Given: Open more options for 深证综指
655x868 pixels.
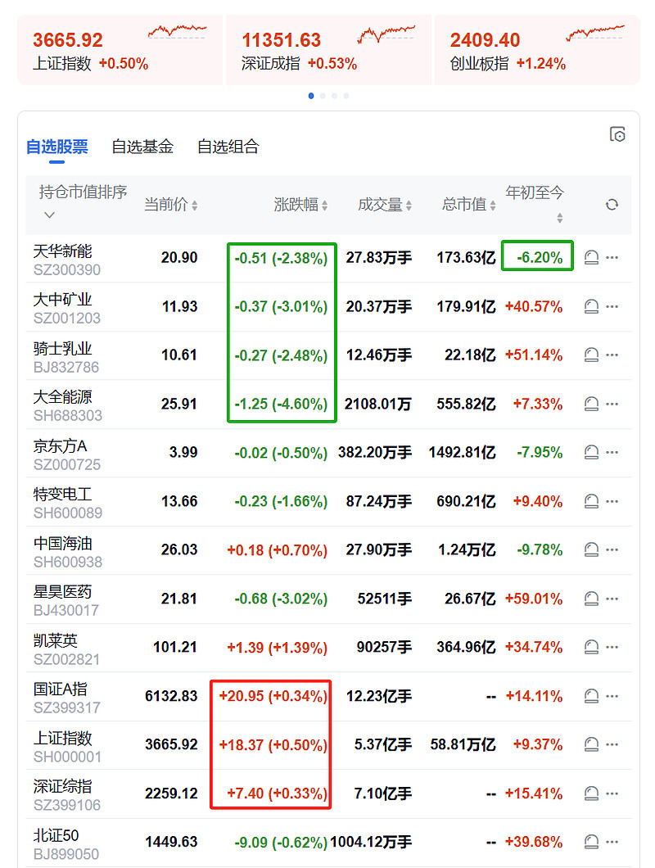Looking at the screenshot, I should (x=612, y=793).
